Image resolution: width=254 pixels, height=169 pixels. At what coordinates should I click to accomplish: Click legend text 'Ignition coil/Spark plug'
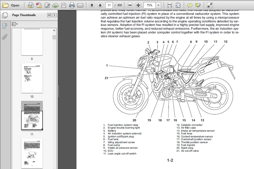(121, 136)
